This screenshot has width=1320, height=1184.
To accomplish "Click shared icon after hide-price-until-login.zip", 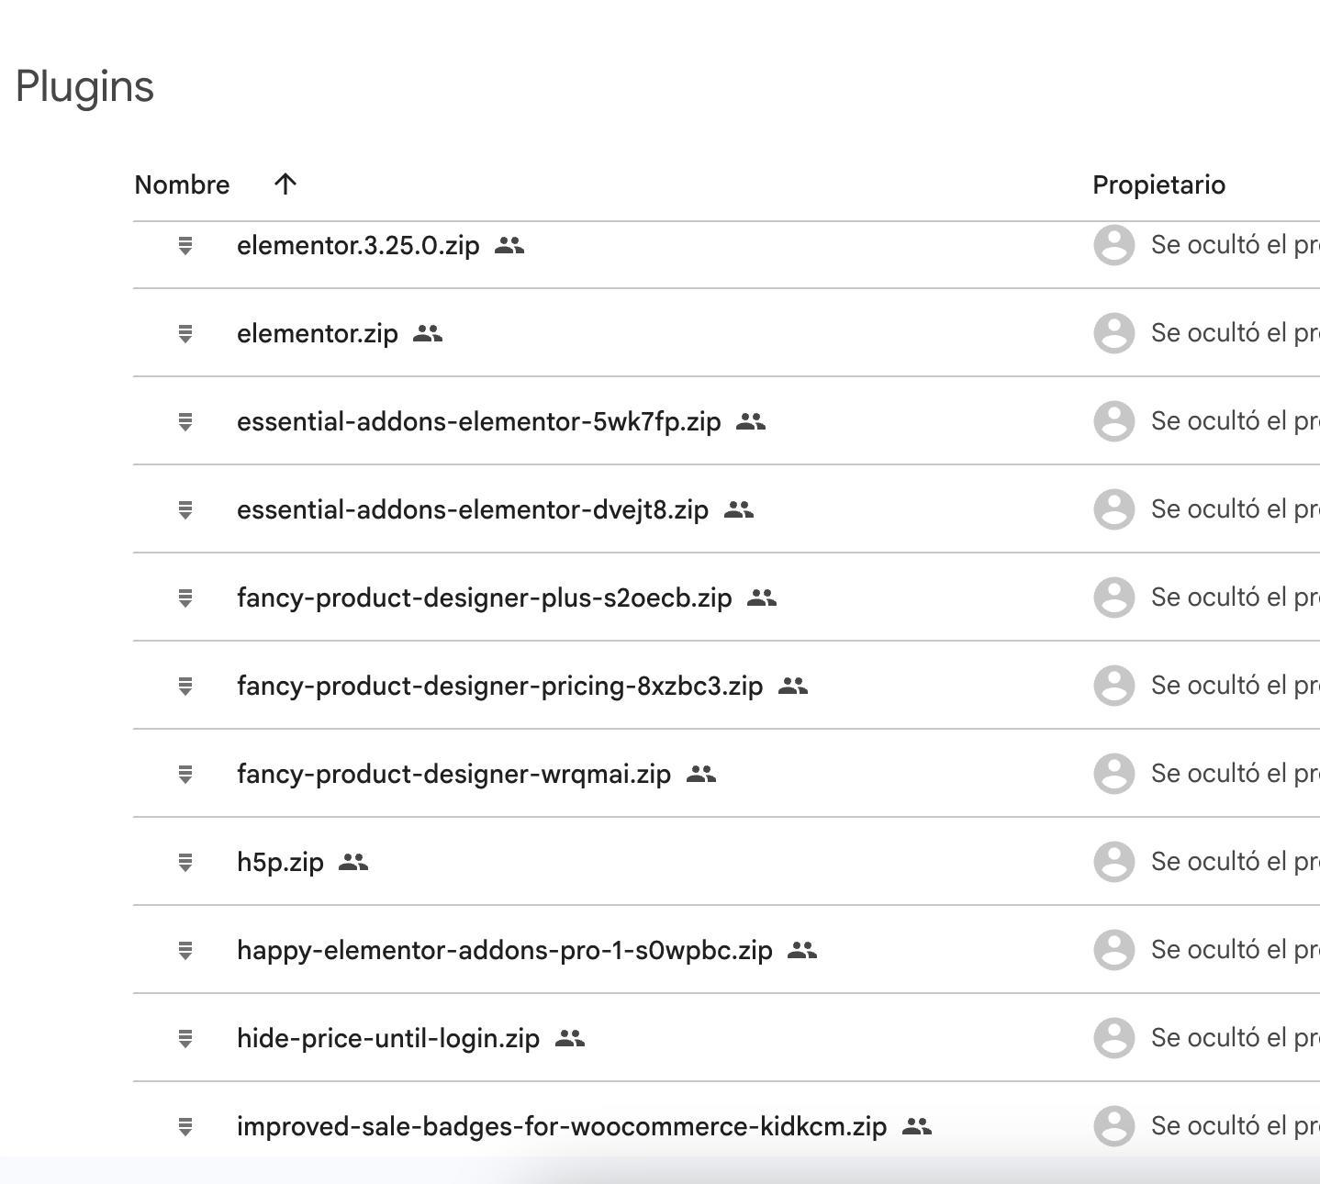I will (570, 1039).
